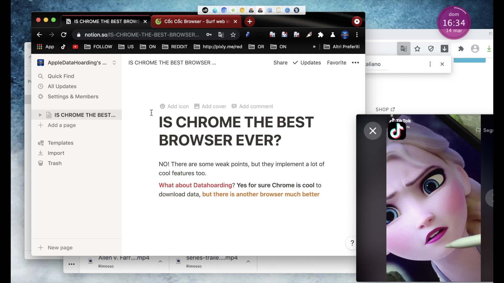
Task: Click the feather quill extension icon
Action: 309,35
